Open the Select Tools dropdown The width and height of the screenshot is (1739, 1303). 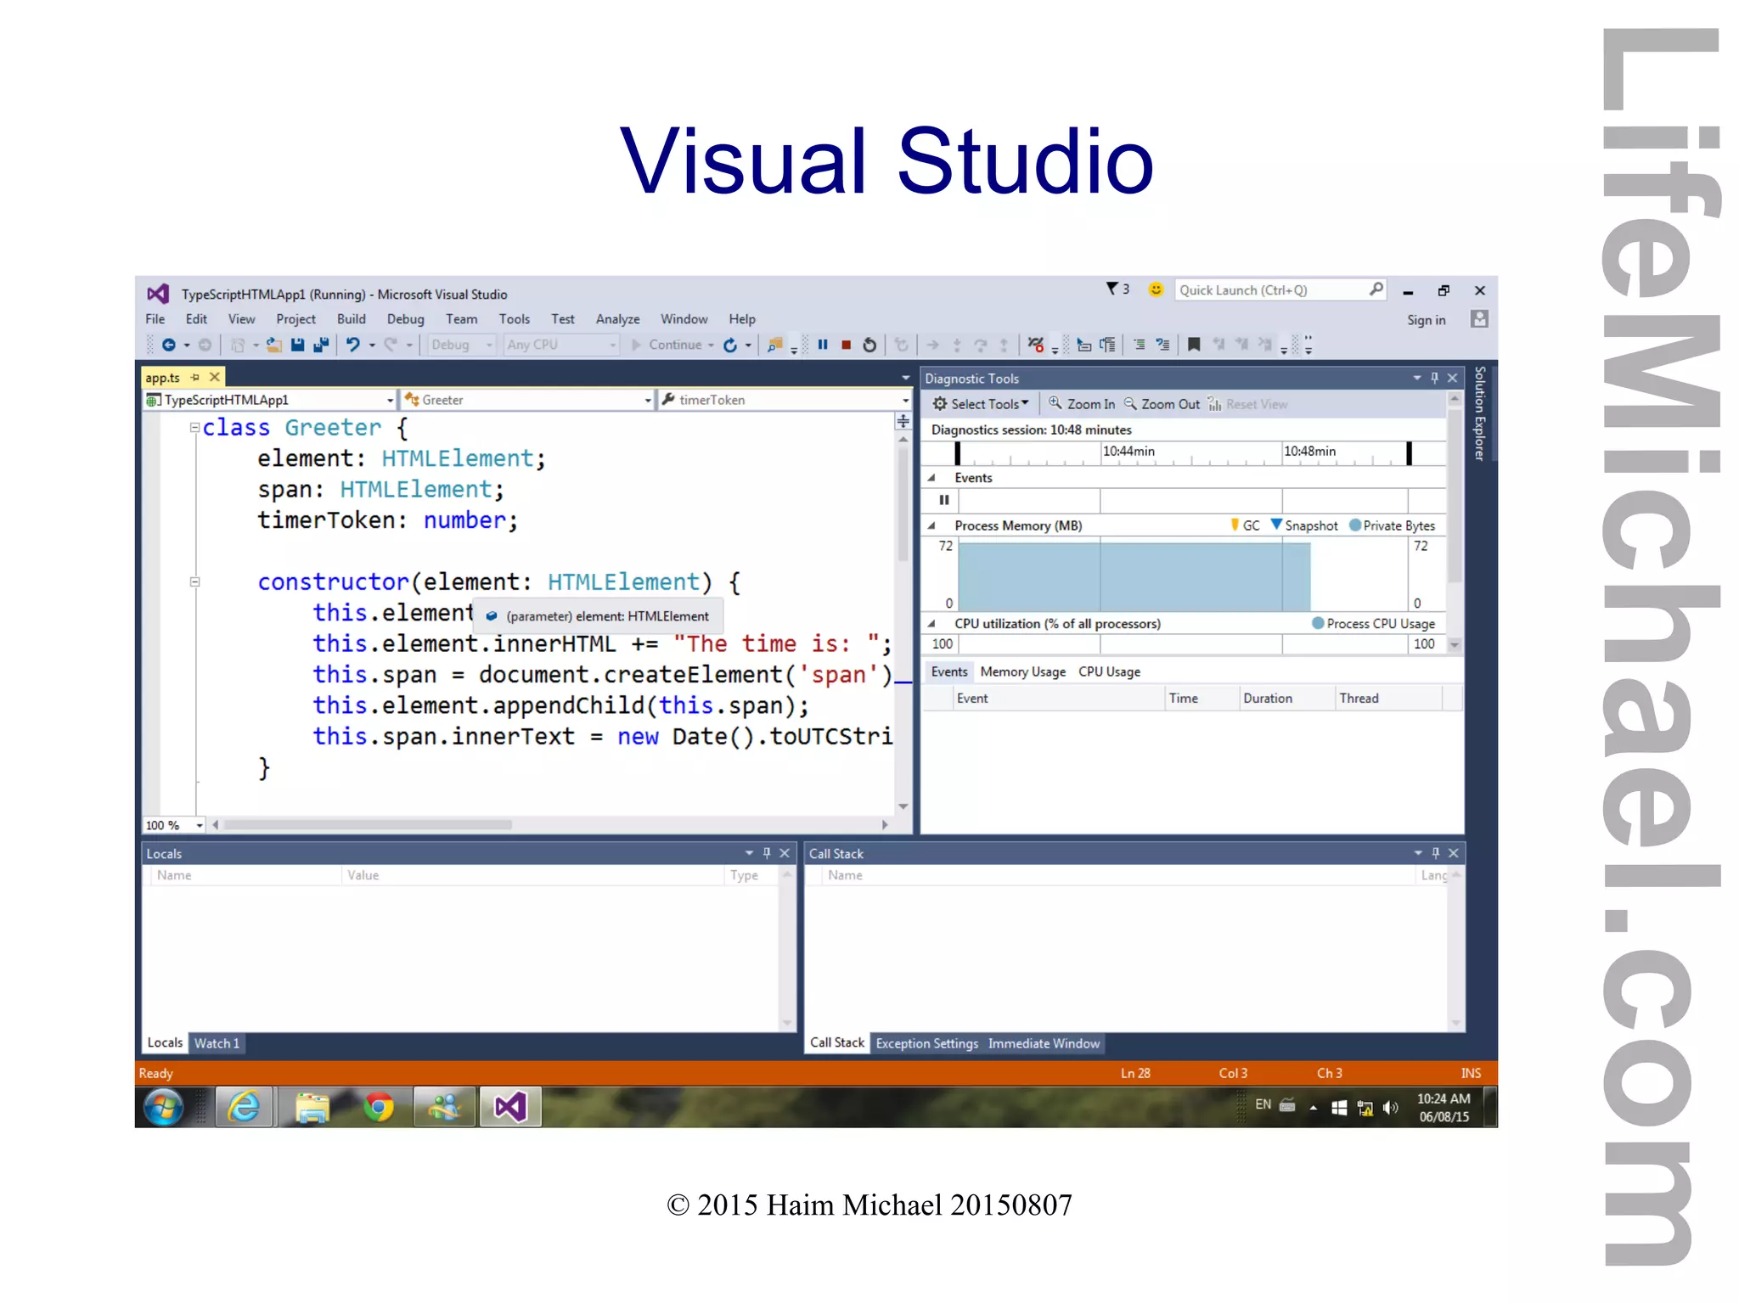click(x=981, y=404)
